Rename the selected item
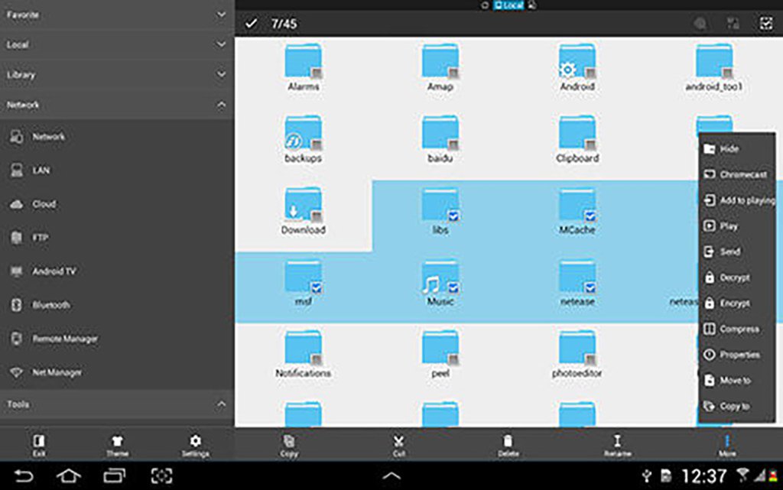 (617, 445)
